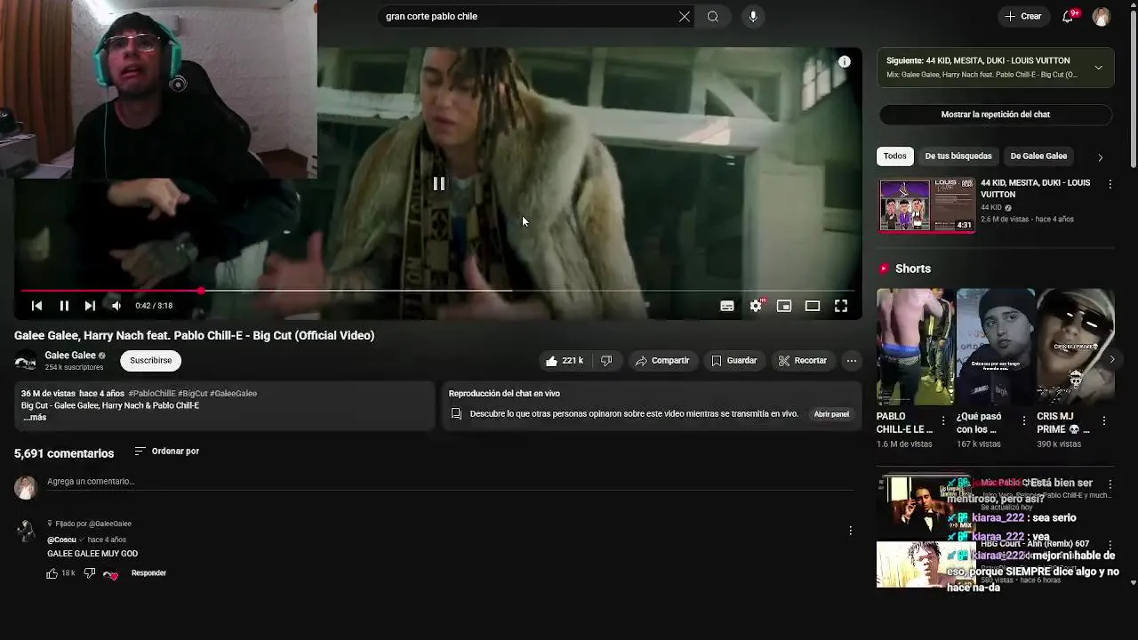This screenshot has height=640, width=1138.
Task: Start voice search with microphone icon
Action: click(753, 16)
